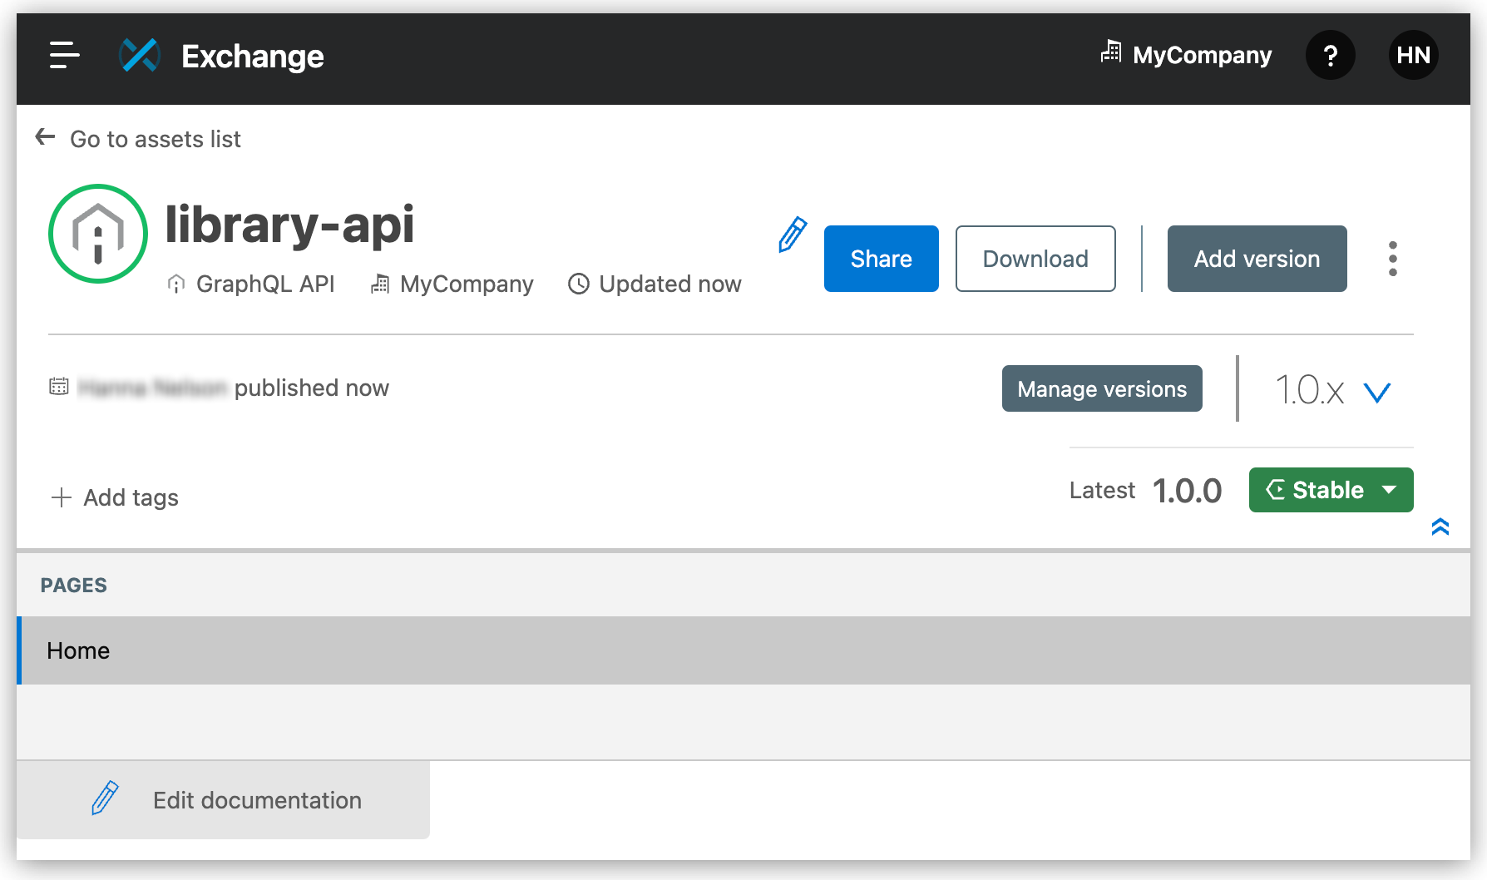This screenshot has height=880, width=1487.
Task: Click Download to get the asset
Action: (x=1035, y=259)
